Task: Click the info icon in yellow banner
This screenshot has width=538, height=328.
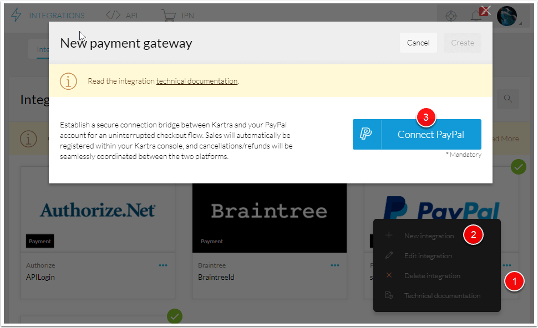Action: click(68, 81)
